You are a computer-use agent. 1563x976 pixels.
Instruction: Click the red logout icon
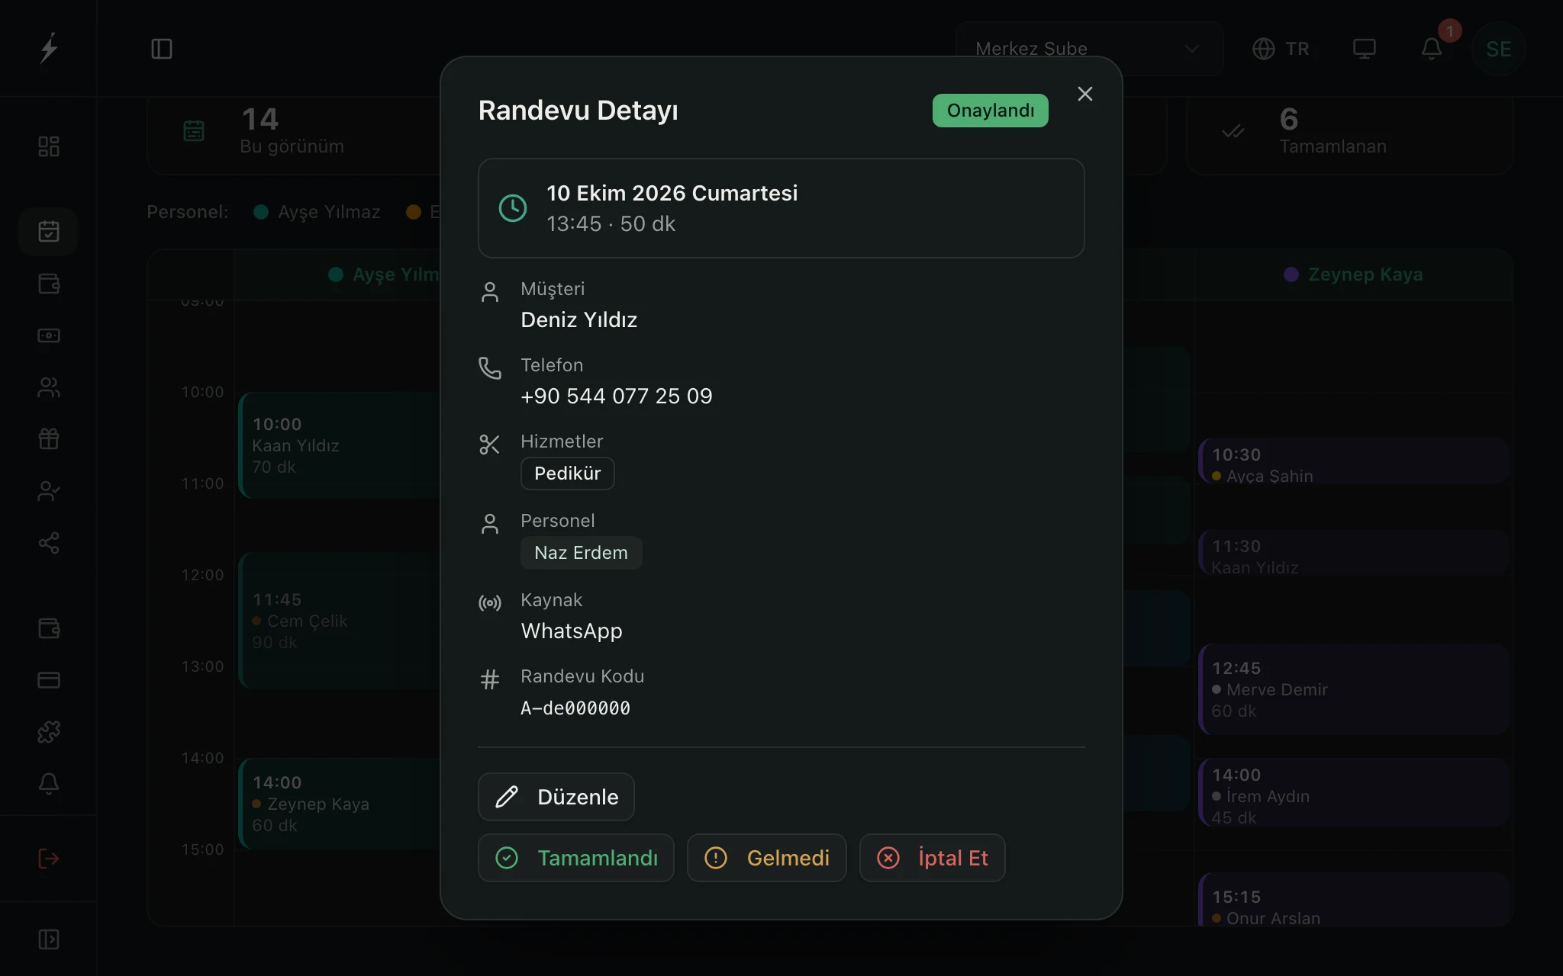click(x=49, y=859)
